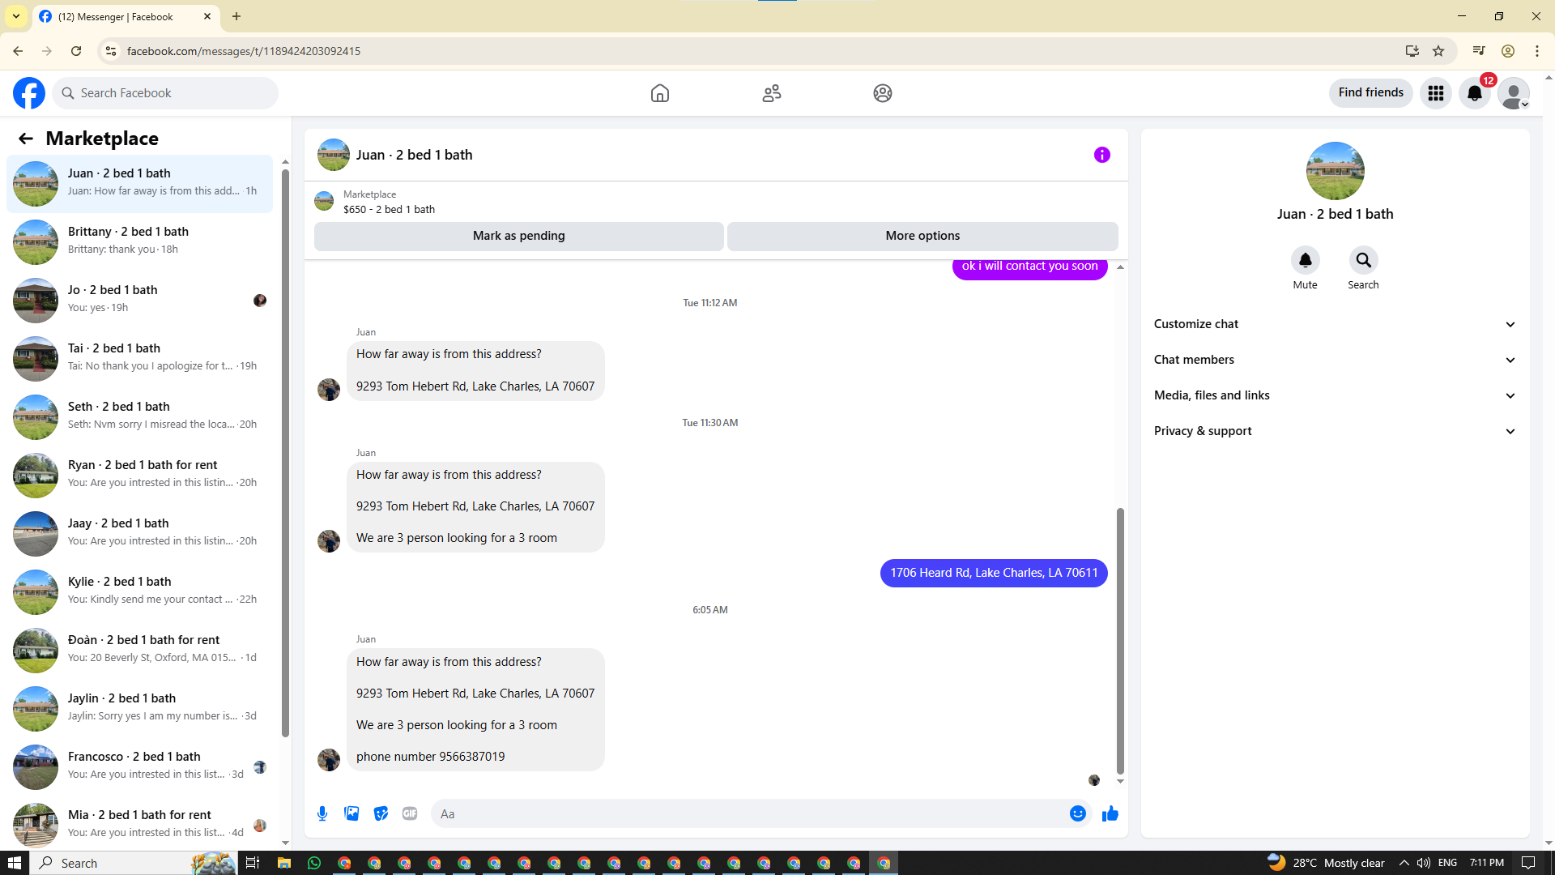This screenshot has width=1555, height=875.
Task: Expand Media, files and links section
Action: (x=1334, y=395)
